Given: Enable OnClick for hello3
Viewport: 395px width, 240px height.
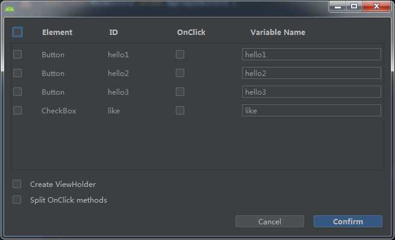Looking at the screenshot, I should click(x=180, y=92).
